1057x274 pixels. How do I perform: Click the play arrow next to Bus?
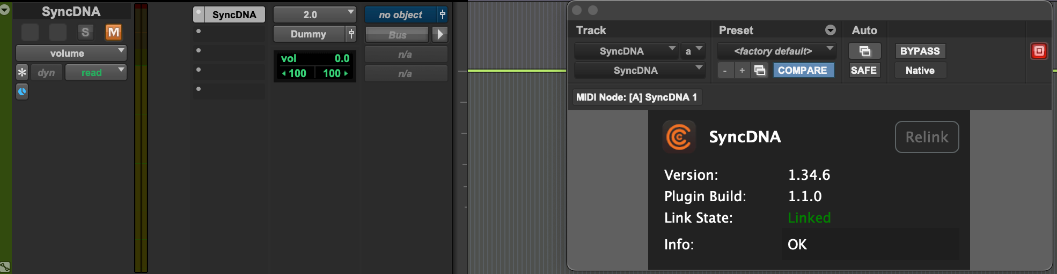pyautogui.click(x=440, y=34)
